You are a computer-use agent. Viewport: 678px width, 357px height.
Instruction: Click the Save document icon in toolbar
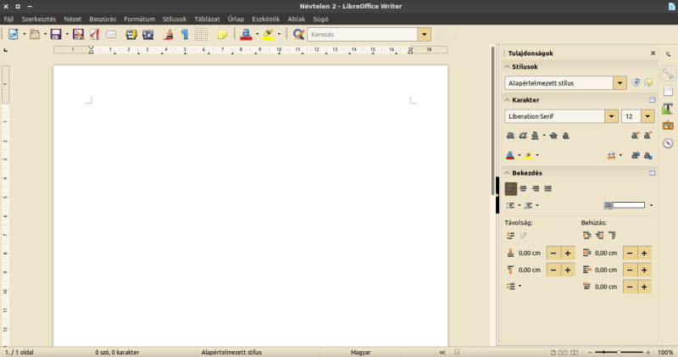point(55,35)
